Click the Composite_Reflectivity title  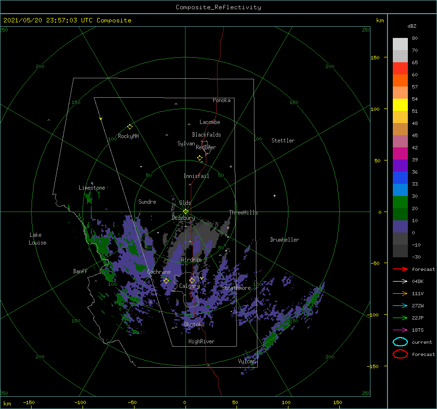218,7
